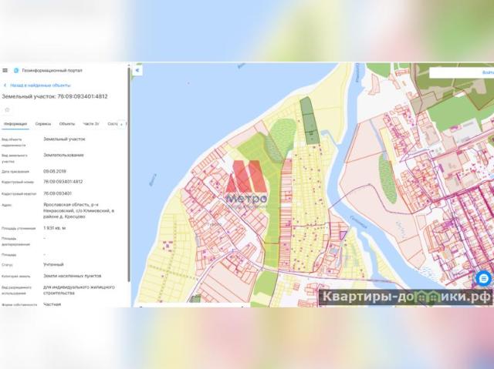Click the cadastral quarter value '76:09:093401'

(57, 193)
